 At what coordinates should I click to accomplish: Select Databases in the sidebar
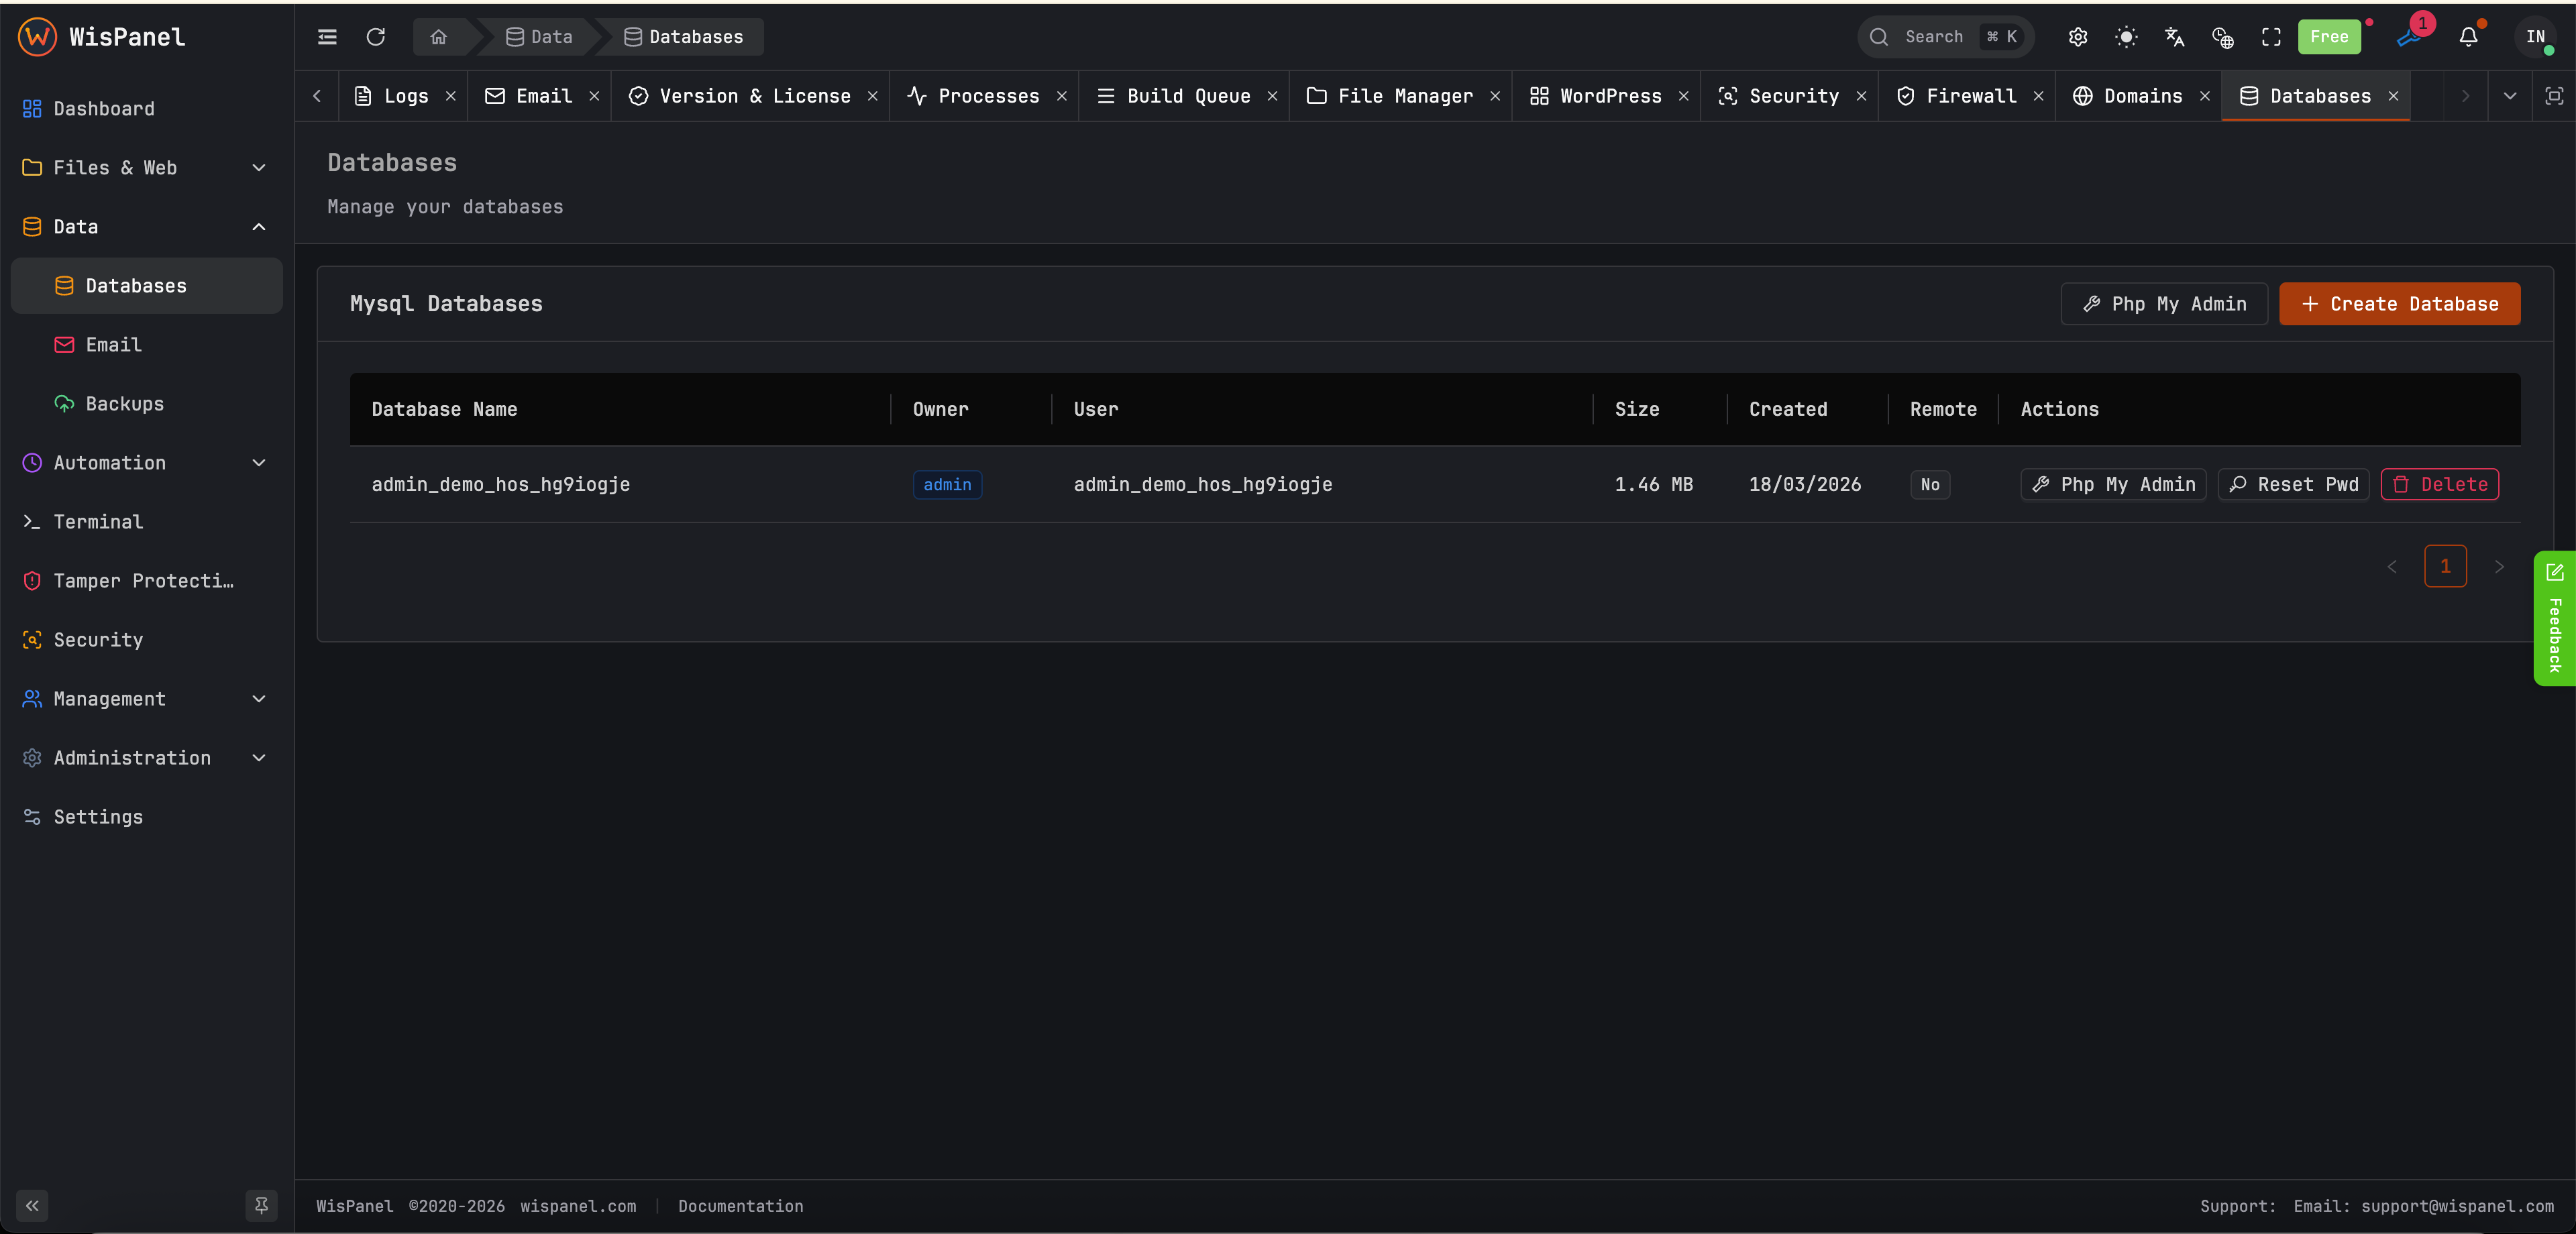tap(147, 286)
